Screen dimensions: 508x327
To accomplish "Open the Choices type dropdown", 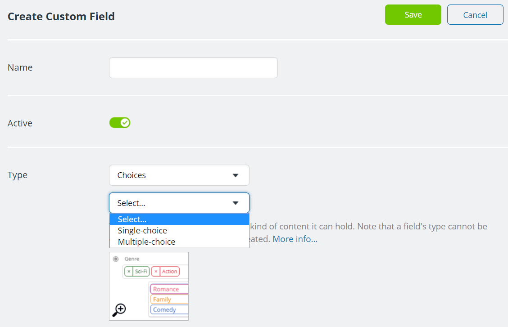I will coord(179,175).
